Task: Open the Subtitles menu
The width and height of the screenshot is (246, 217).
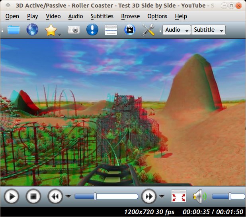Action: coord(102,16)
